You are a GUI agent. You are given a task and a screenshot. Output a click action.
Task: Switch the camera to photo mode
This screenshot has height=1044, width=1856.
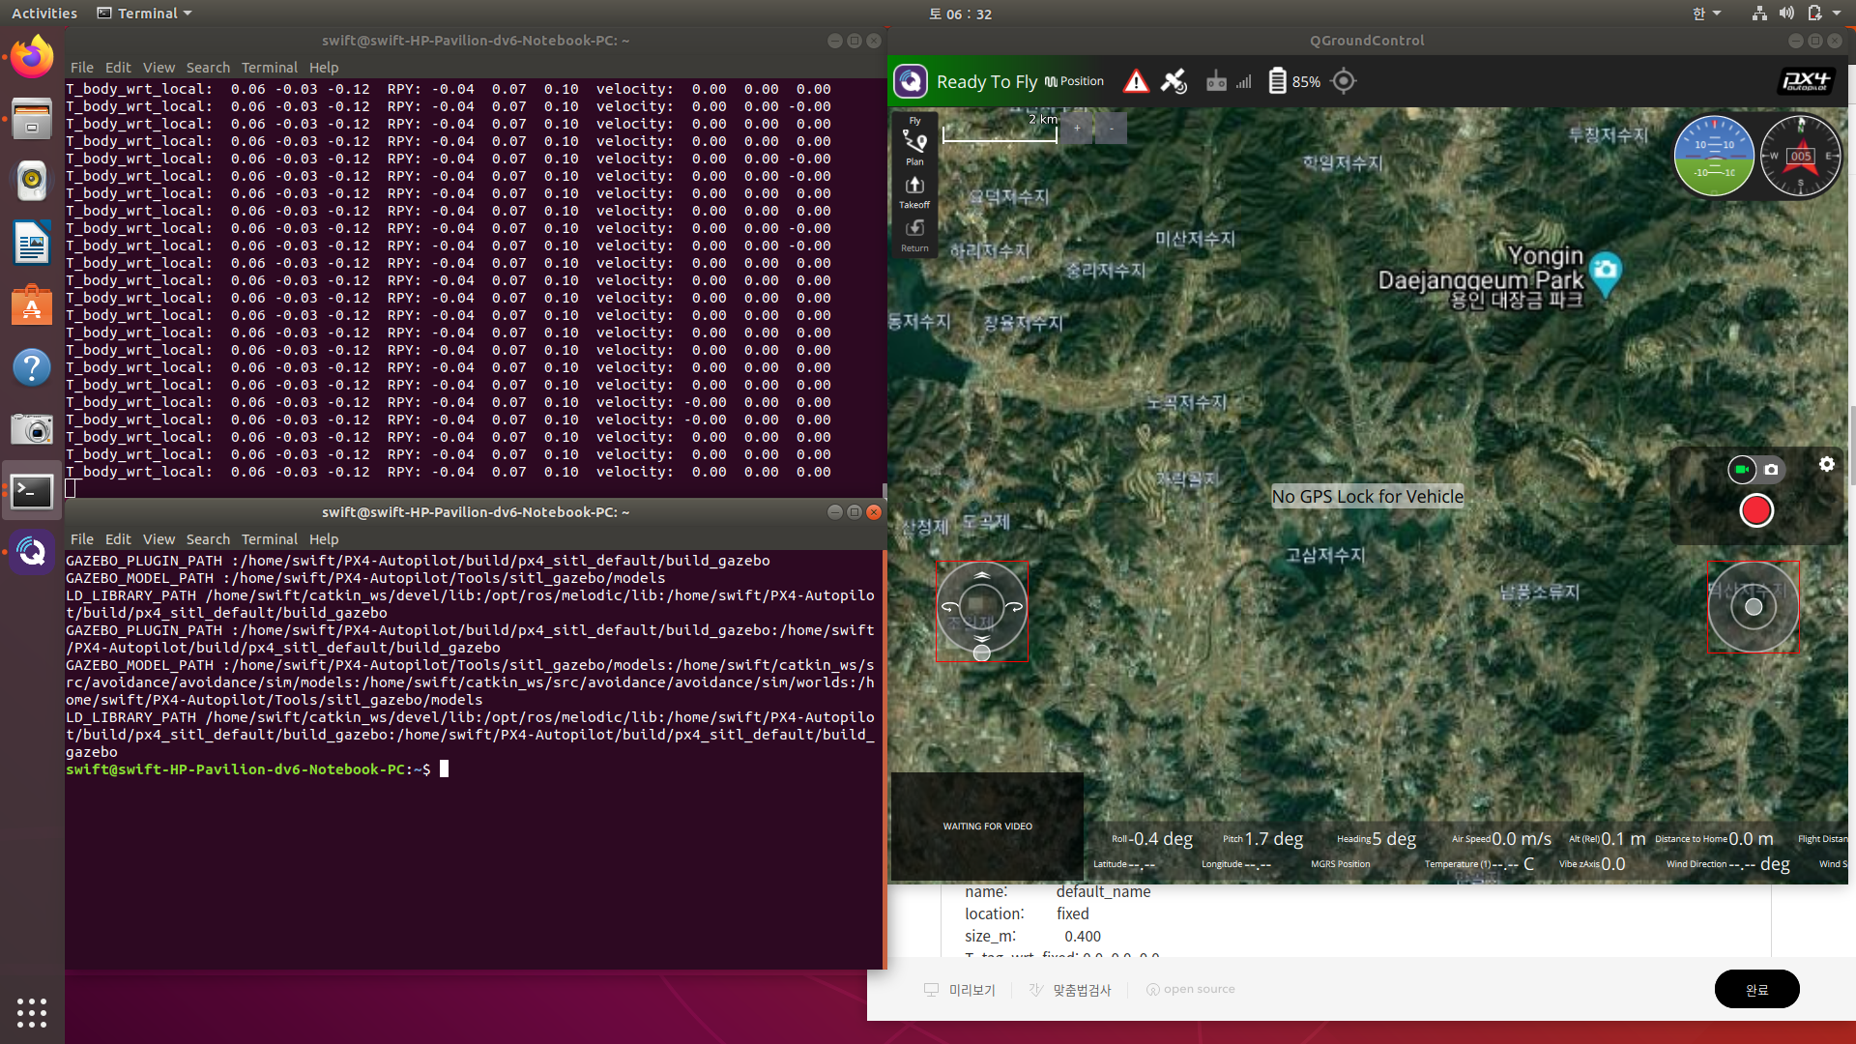[1771, 470]
